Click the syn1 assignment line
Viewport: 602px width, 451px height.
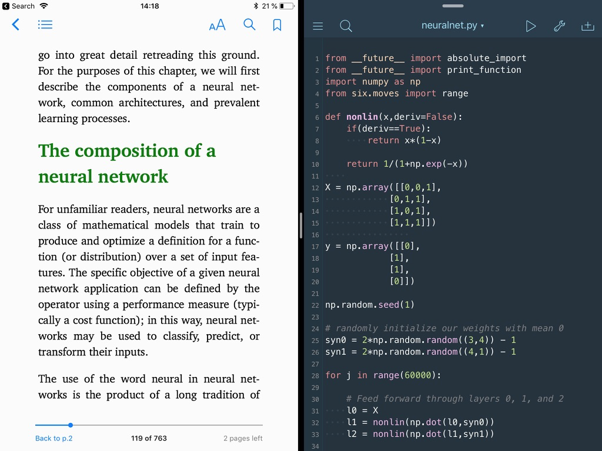click(x=420, y=352)
